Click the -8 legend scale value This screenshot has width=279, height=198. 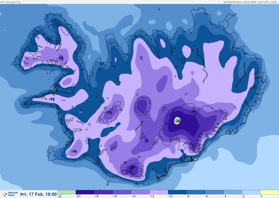[188, 196]
